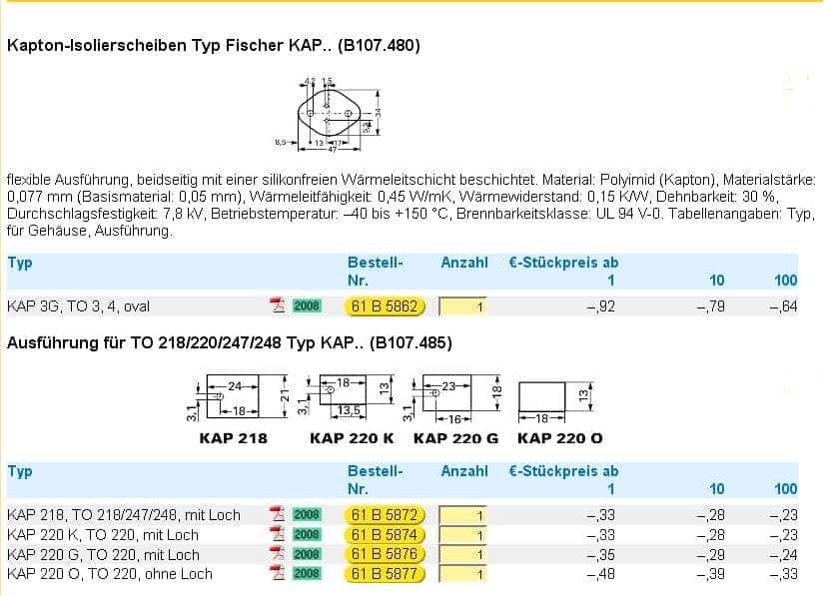Click the 2008 catalog badge for KAP 3G
Viewport: 824px width, 596px height.
point(307,305)
